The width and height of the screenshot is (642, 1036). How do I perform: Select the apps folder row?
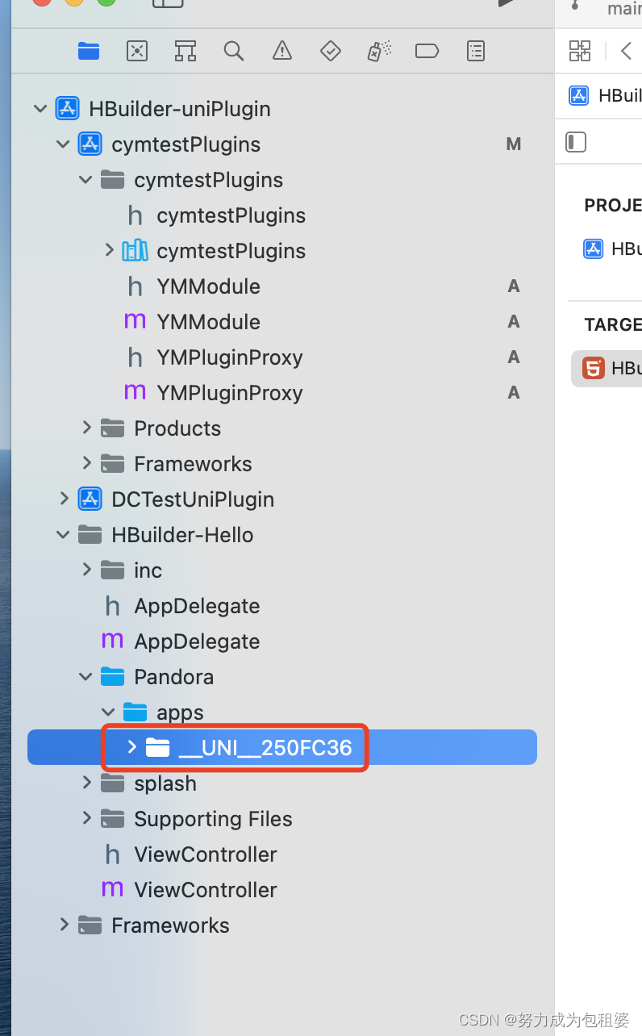(282, 712)
